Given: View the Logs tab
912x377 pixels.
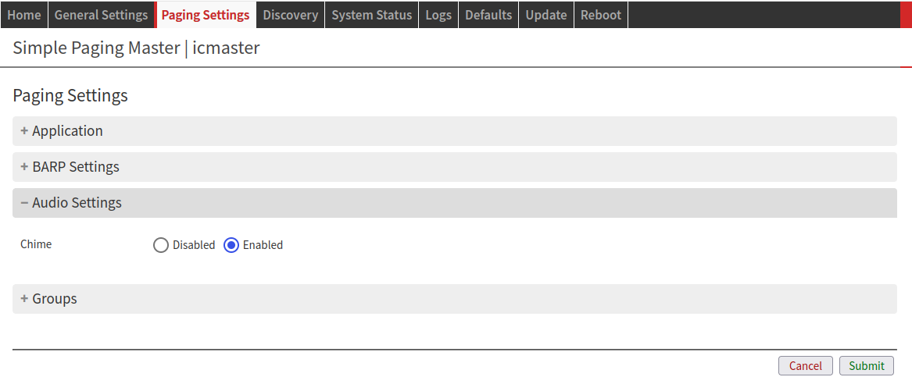Looking at the screenshot, I should tap(438, 15).
